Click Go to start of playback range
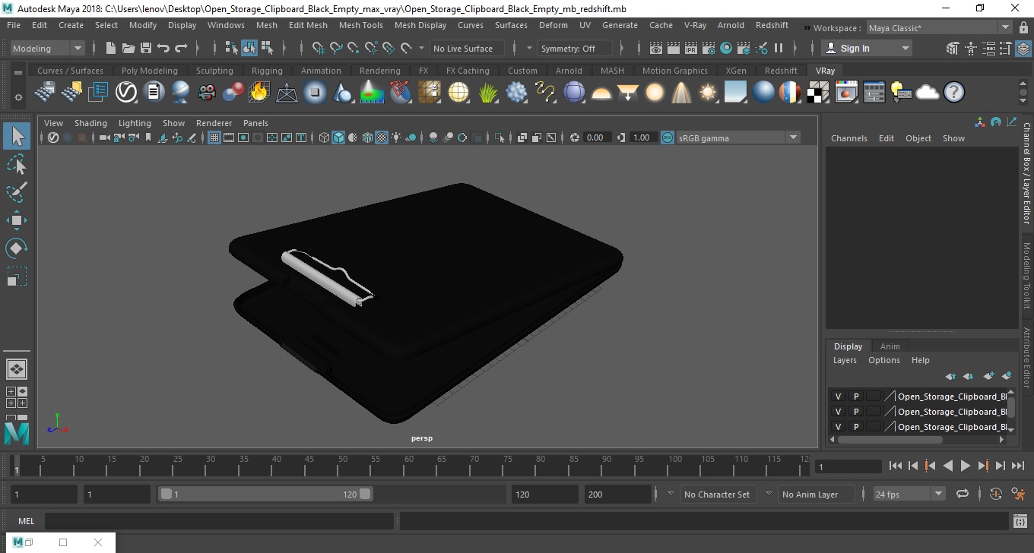This screenshot has height=553, width=1034. 896,466
